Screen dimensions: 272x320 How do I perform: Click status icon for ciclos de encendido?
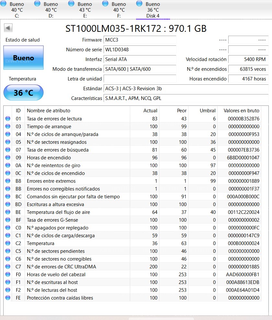pyautogui.click(x=8, y=173)
